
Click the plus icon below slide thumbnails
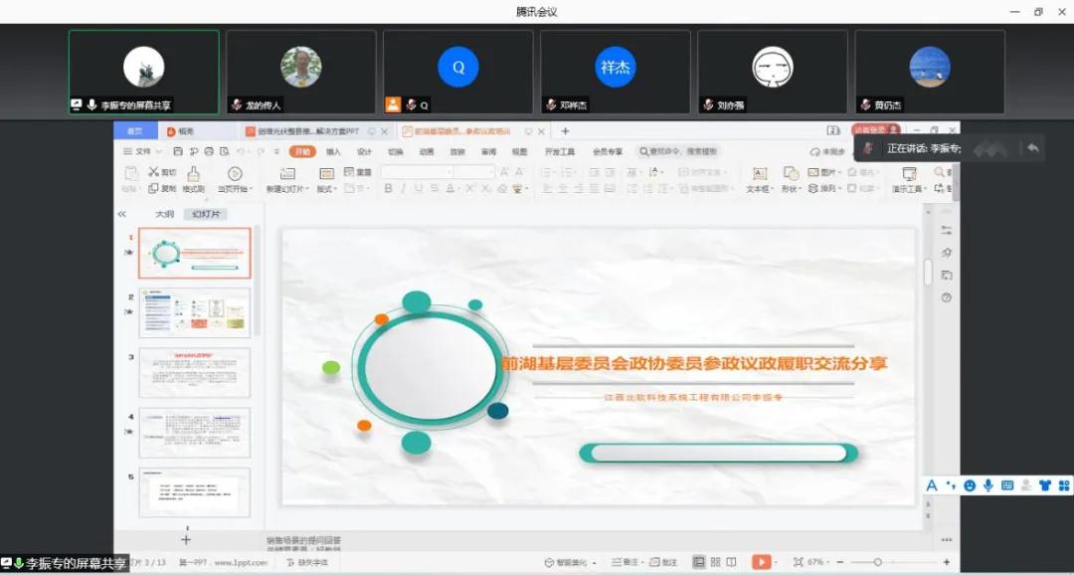186,539
